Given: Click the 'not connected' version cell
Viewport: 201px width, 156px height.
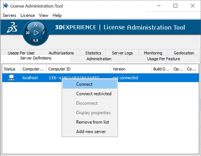Looking at the screenshot, I should tap(125, 78).
